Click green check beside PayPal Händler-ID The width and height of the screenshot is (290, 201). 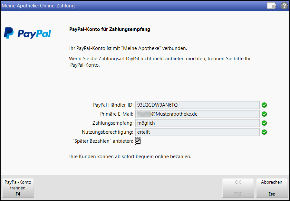coord(264,105)
